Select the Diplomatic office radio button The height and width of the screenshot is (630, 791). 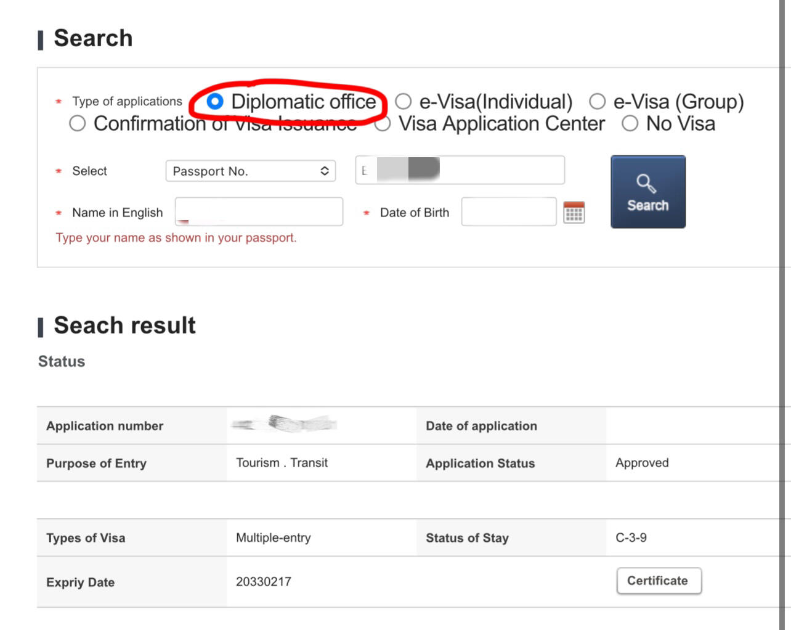point(215,101)
